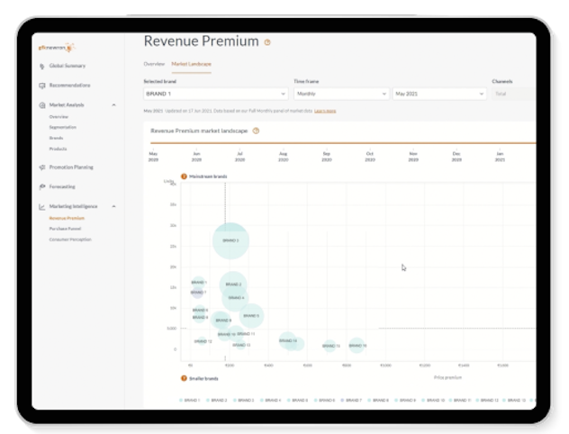This screenshot has height=434, width=569.
Task: Open the May 2021 period dropdown
Action: [x=438, y=94]
